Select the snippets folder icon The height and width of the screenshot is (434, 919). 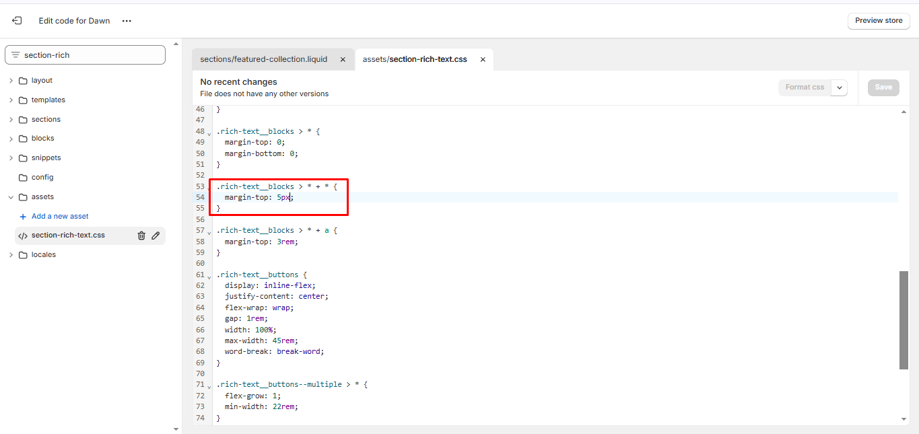[24, 158]
